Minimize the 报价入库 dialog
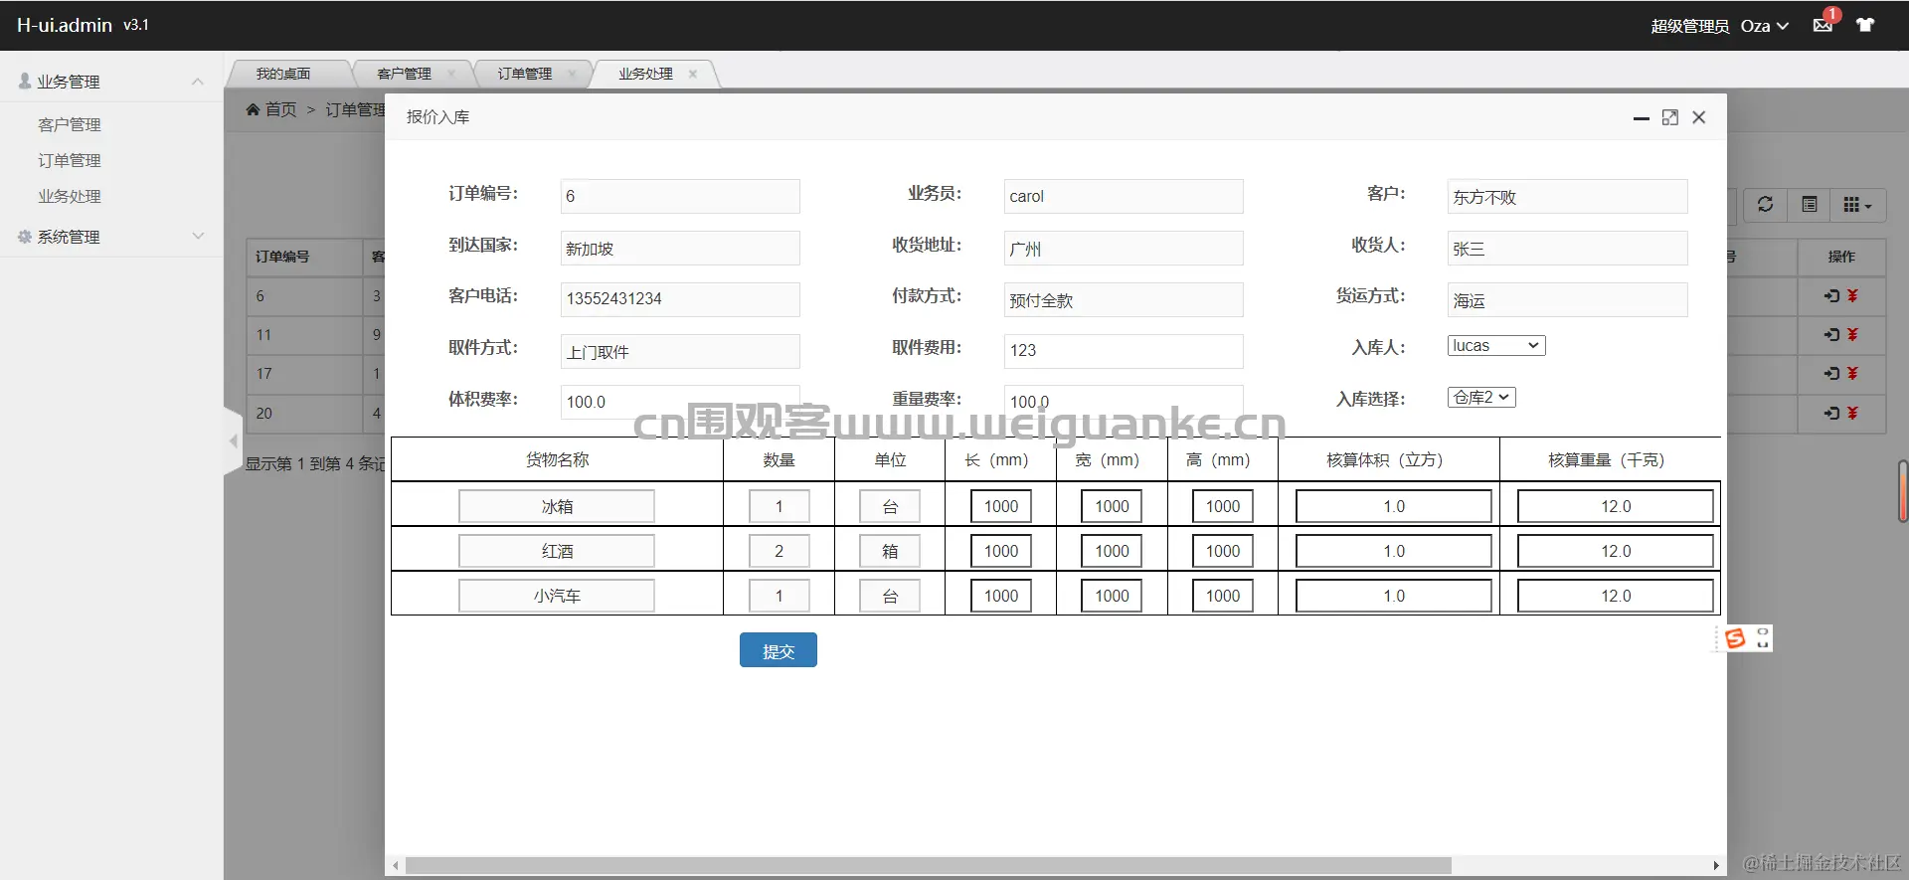 1641,118
